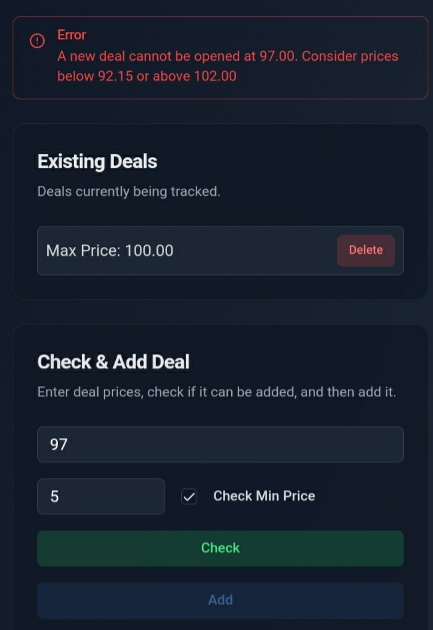Click the error alert circle icon
Viewport: 433px width, 630px height.
(37, 41)
